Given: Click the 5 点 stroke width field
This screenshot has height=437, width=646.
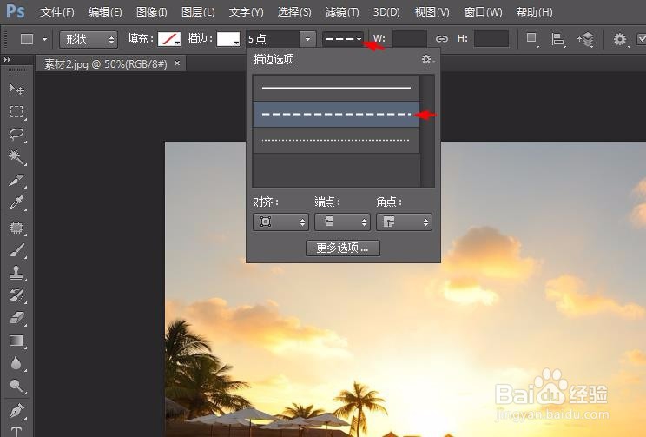Looking at the screenshot, I should (273, 39).
